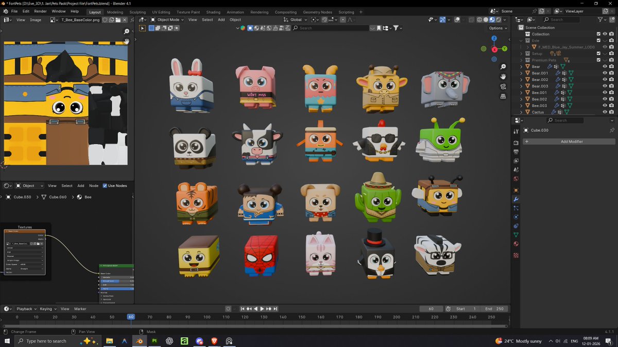The height and width of the screenshot is (347, 618).
Task: Open the World properties tab
Action: pos(516,179)
